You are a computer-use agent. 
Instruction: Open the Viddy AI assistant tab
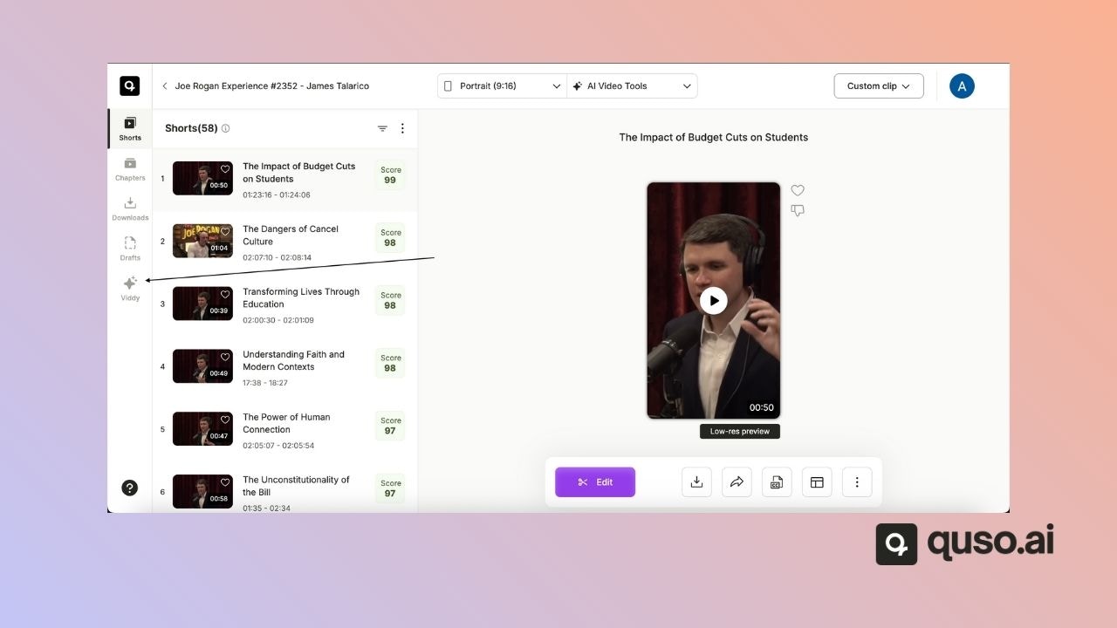(130, 289)
